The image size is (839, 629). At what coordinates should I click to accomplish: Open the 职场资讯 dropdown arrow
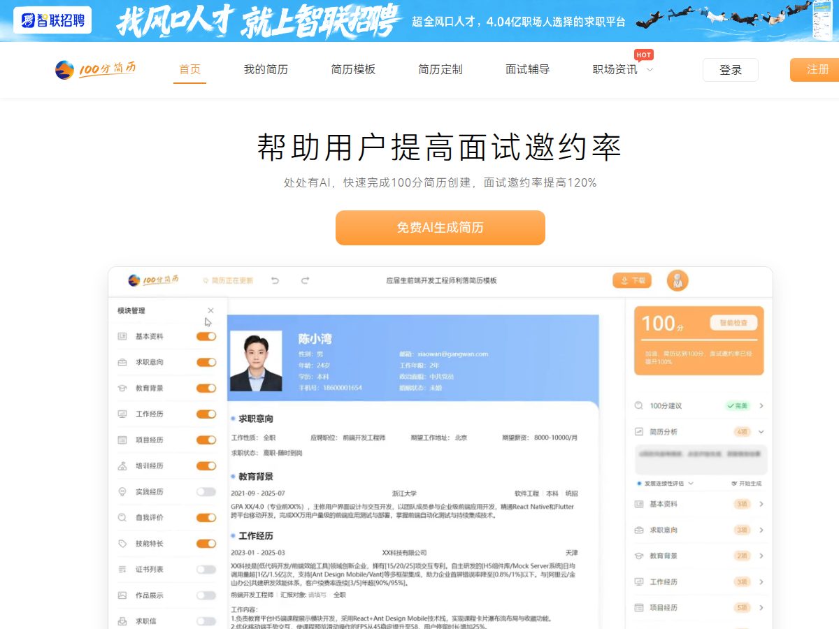(x=650, y=70)
